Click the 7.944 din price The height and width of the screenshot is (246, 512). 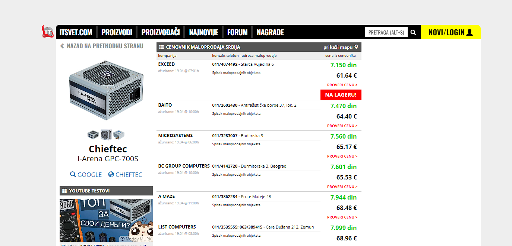coord(344,198)
